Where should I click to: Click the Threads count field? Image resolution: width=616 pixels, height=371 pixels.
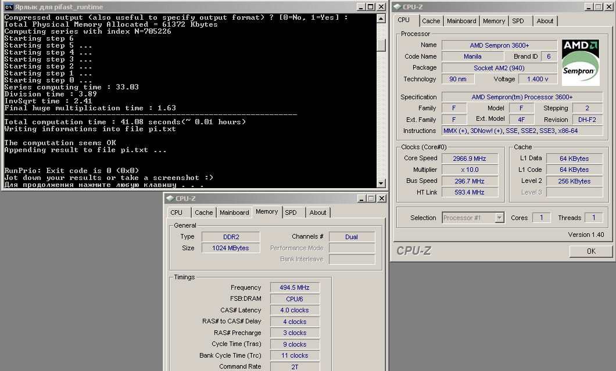(x=593, y=218)
